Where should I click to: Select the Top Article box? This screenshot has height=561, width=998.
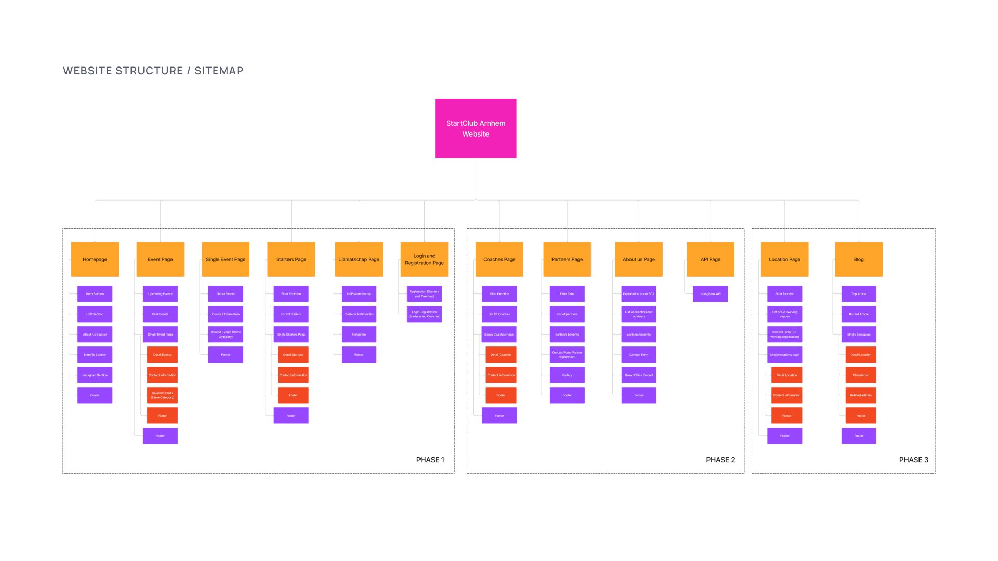(x=859, y=294)
